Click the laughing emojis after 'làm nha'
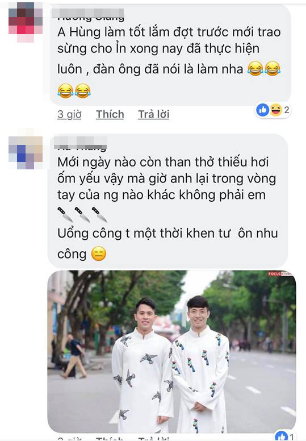The height and width of the screenshot is (441, 306). [x=264, y=69]
